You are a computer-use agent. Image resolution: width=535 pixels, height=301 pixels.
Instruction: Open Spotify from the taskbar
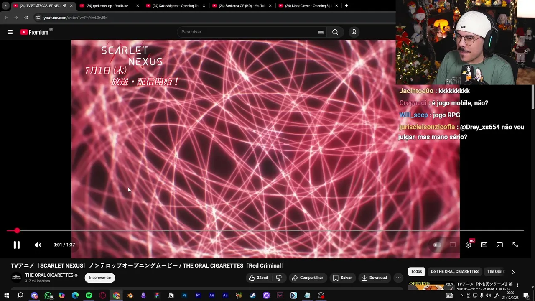pyautogui.click(x=89, y=296)
